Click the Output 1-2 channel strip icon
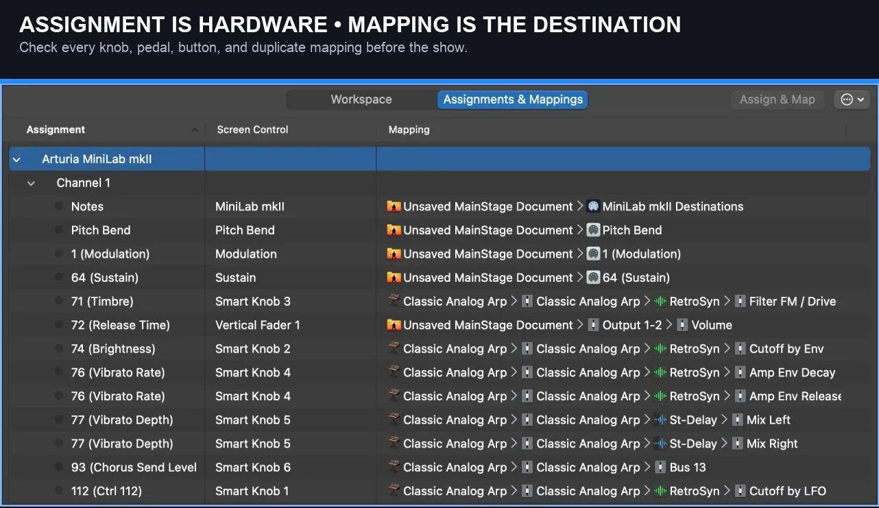This screenshot has width=879, height=508. 593,325
